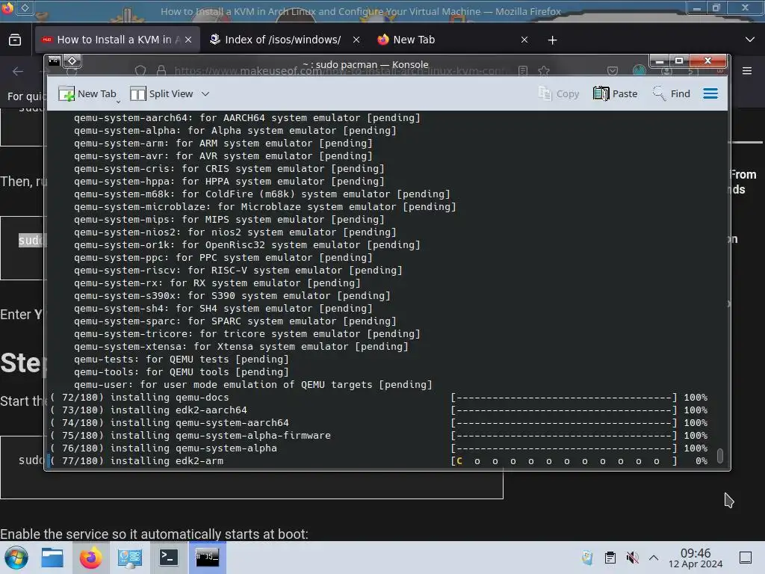Expand the New Tab dropdown arrow in Konsole
The height and width of the screenshot is (574, 765).
pos(118,102)
